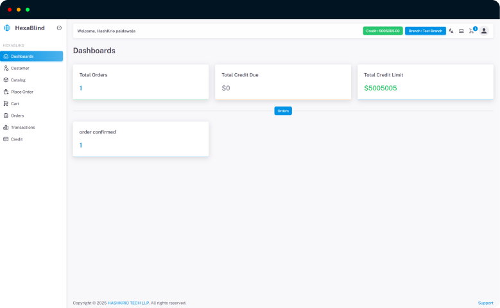Click the Catalog box icon
Screen dimensions: 500x308
(6, 80)
